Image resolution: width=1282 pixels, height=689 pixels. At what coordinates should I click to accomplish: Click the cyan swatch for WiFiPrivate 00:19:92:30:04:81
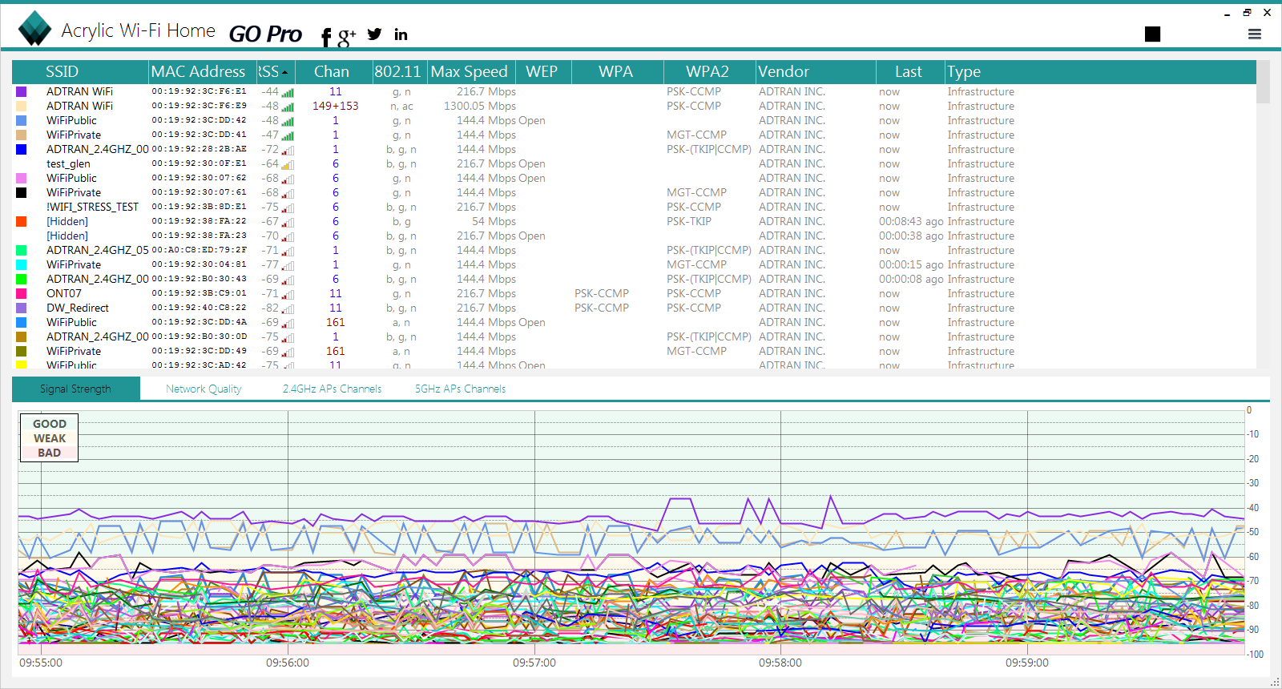[22, 265]
